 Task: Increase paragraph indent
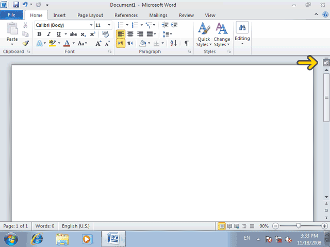pos(174,25)
